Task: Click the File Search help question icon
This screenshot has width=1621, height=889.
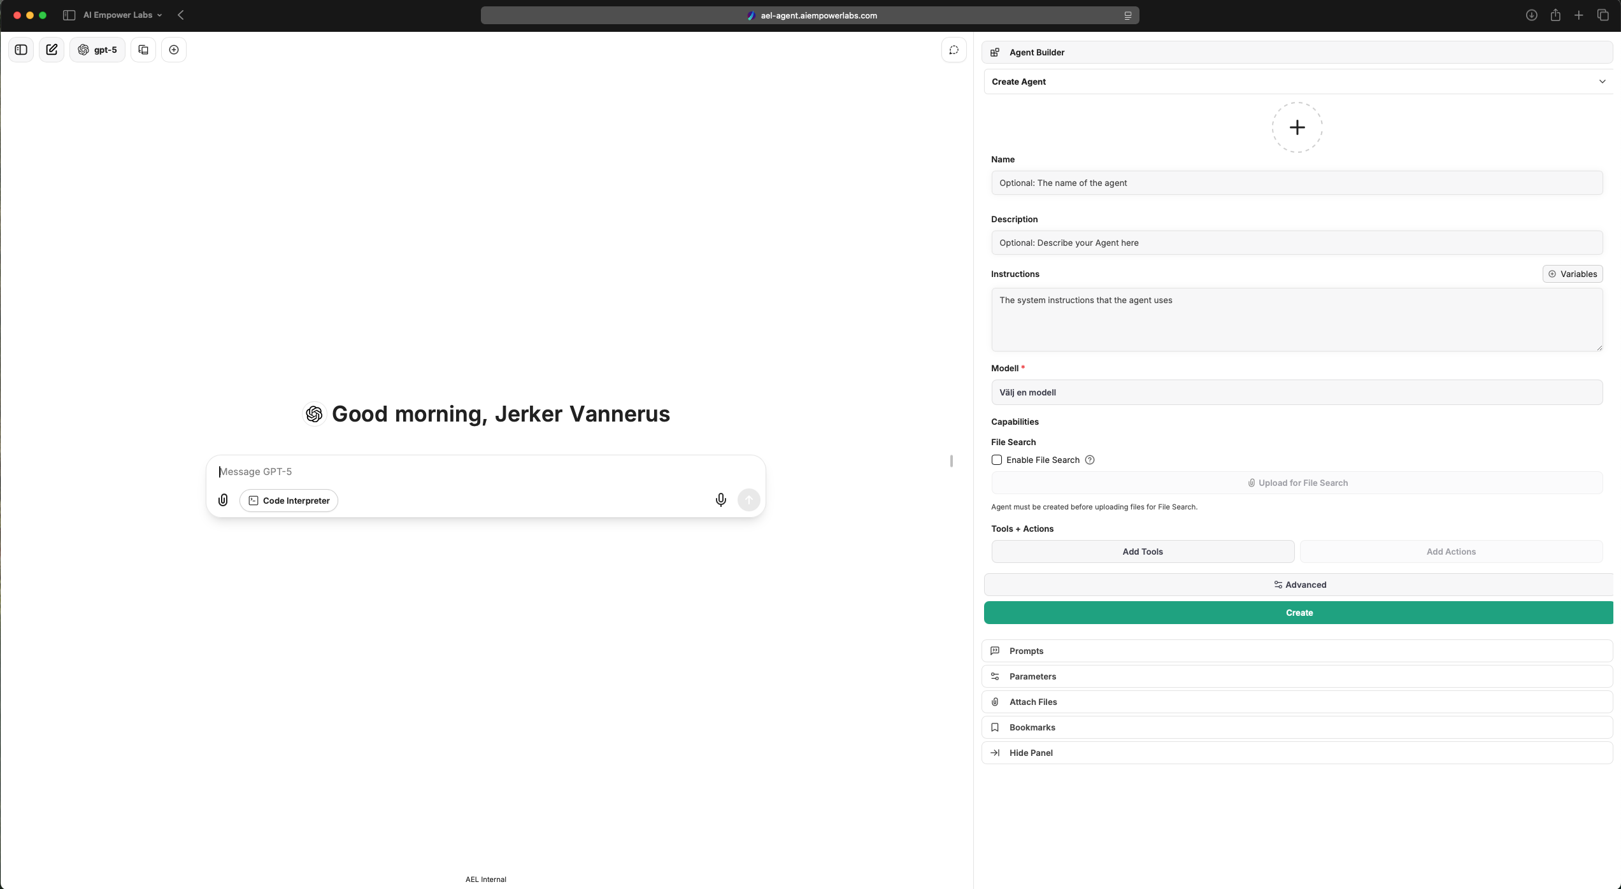Action: point(1090,460)
